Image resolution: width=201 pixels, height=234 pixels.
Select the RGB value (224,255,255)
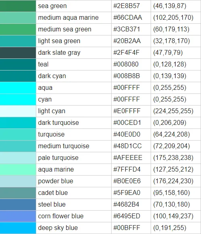tap(173, 111)
